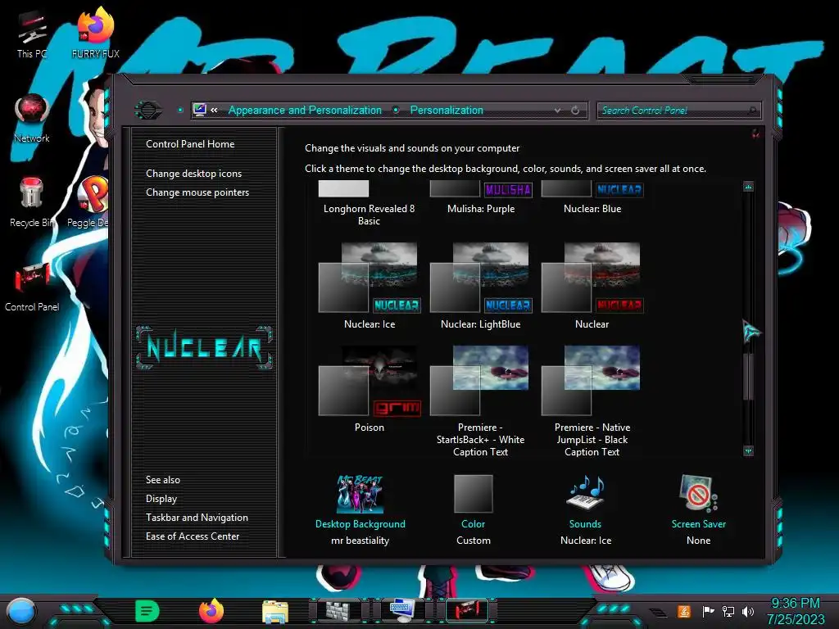The width and height of the screenshot is (839, 629).
Task: Click the search magnifier icon
Action: click(752, 111)
